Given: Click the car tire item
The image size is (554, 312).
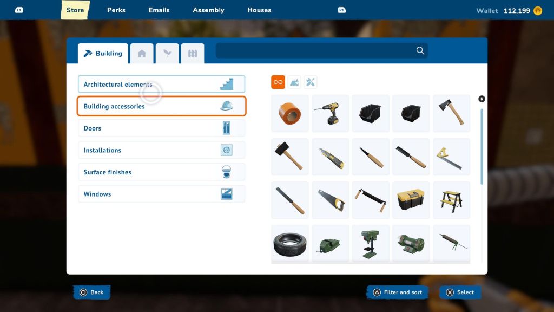Looking at the screenshot, I should (289, 243).
